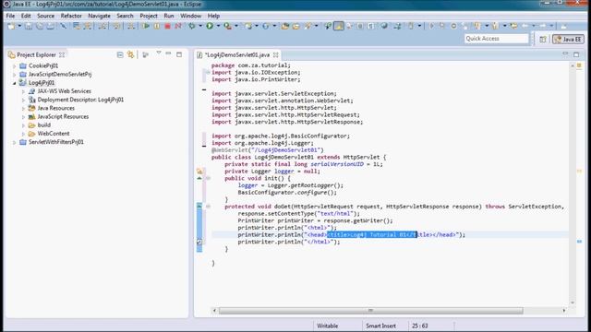Expand the CookiePrj01 project

15,65
